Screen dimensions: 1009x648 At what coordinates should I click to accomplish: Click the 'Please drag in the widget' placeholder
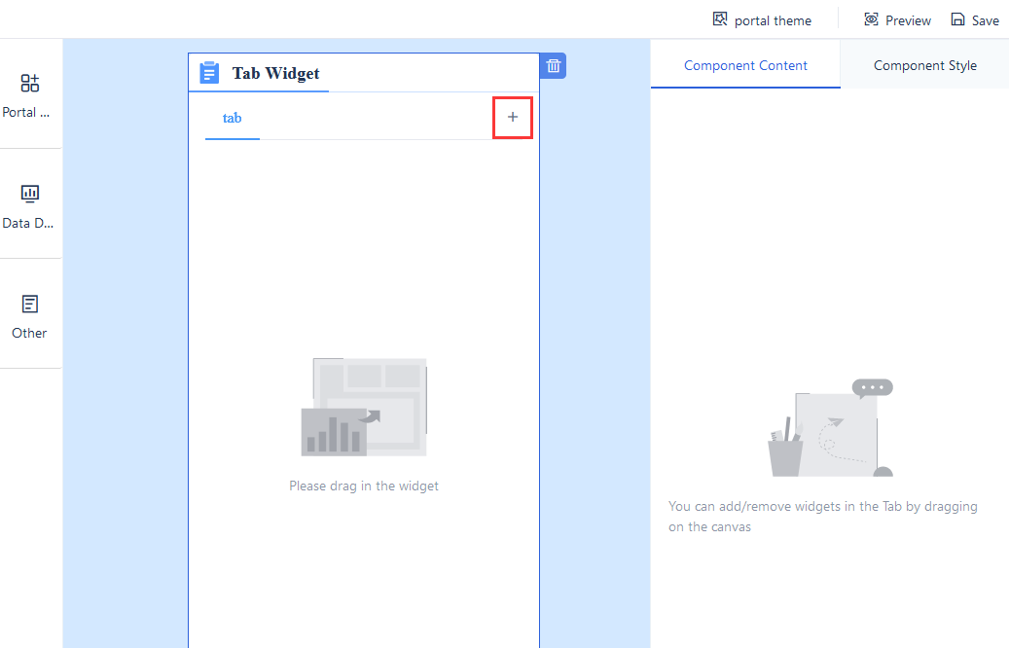pyautogui.click(x=363, y=486)
